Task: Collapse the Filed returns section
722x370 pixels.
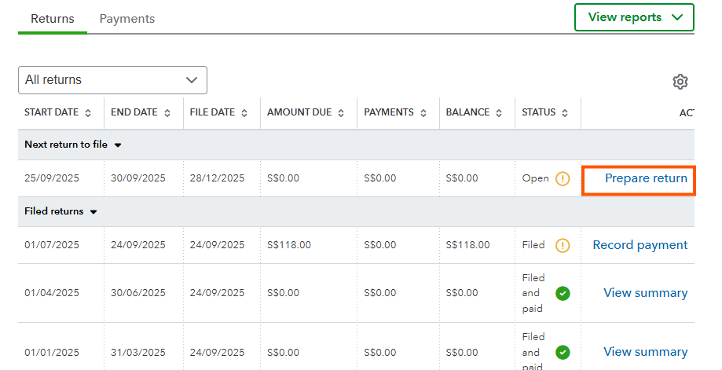Action: (93, 212)
